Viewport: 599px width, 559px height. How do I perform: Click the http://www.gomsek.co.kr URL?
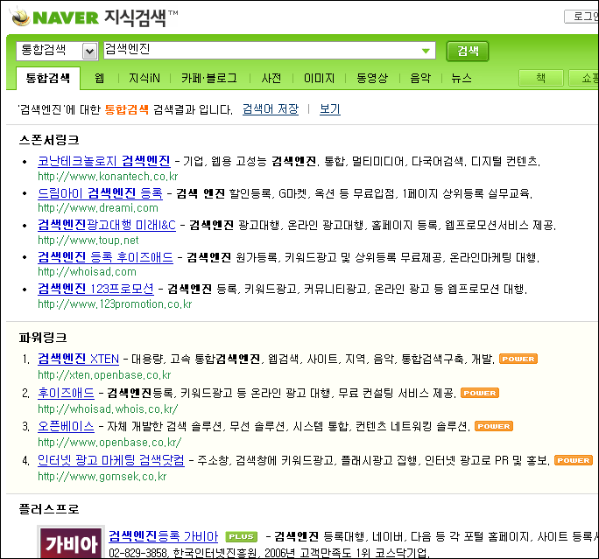(102, 477)
